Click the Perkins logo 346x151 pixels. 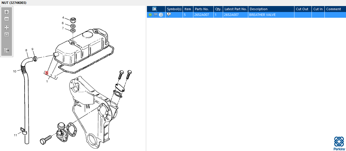(x=339, y=143)
